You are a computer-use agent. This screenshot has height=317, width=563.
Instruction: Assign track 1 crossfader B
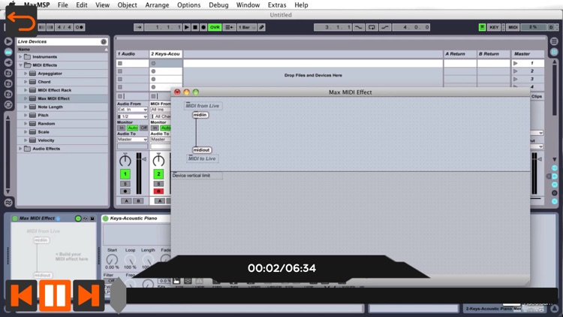click(138, 201)
